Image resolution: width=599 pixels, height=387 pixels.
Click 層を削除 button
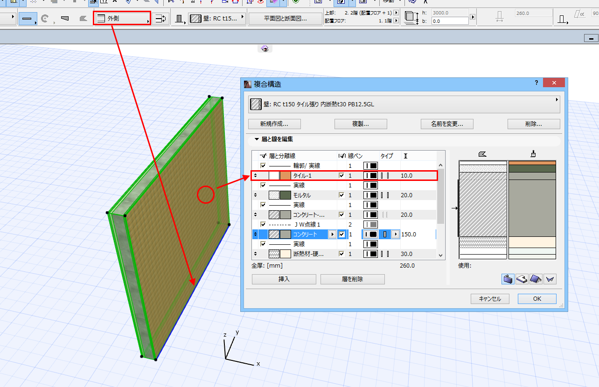(x=352, y=279)
